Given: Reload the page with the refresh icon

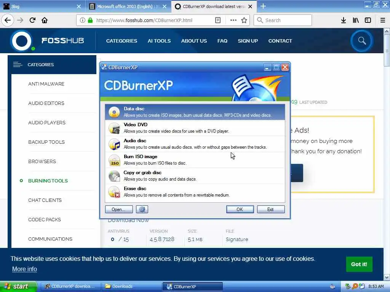Looking at the screenshot, I should point(32,20).
